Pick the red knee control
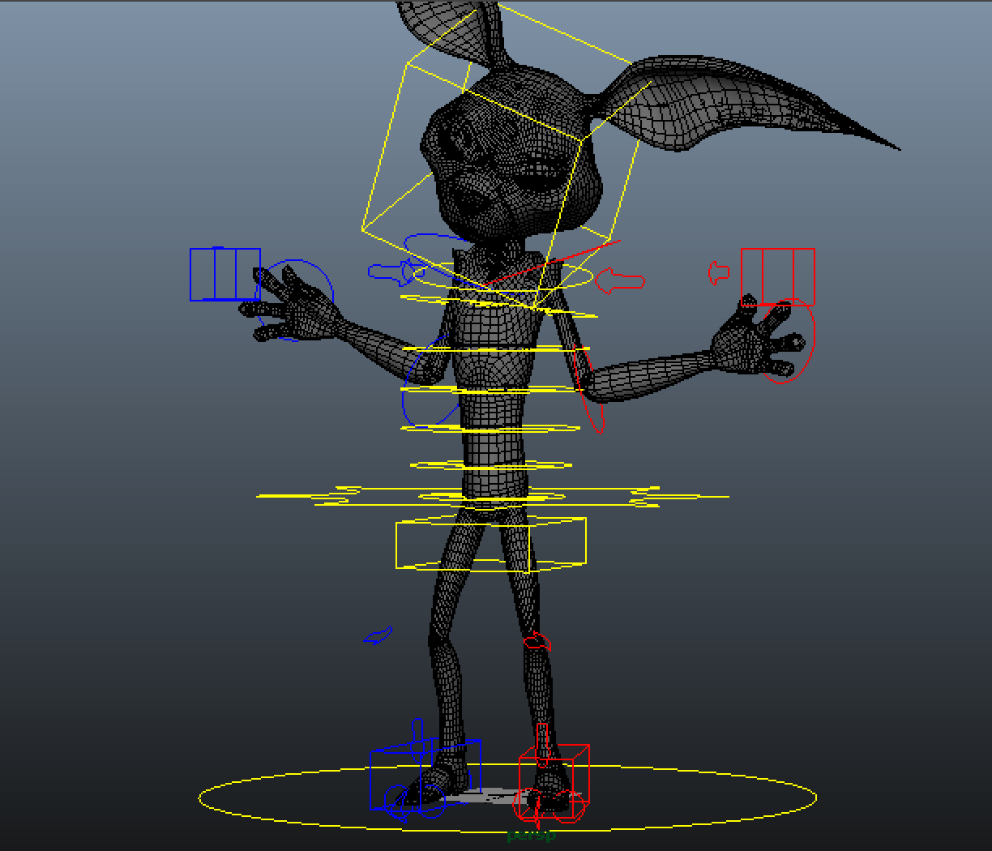Screen dimensions: 992x851 [537, 642]
